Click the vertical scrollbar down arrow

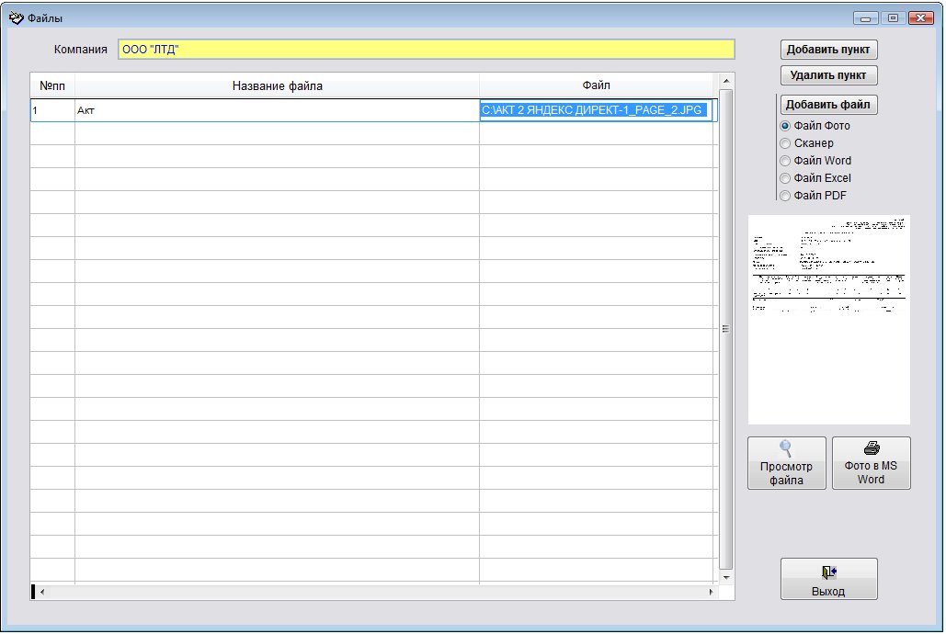pyautogui.click(x=726, y=577)
